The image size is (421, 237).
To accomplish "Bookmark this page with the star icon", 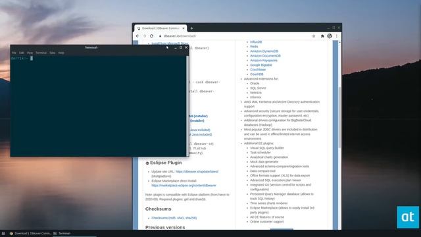I will [314, 36].
